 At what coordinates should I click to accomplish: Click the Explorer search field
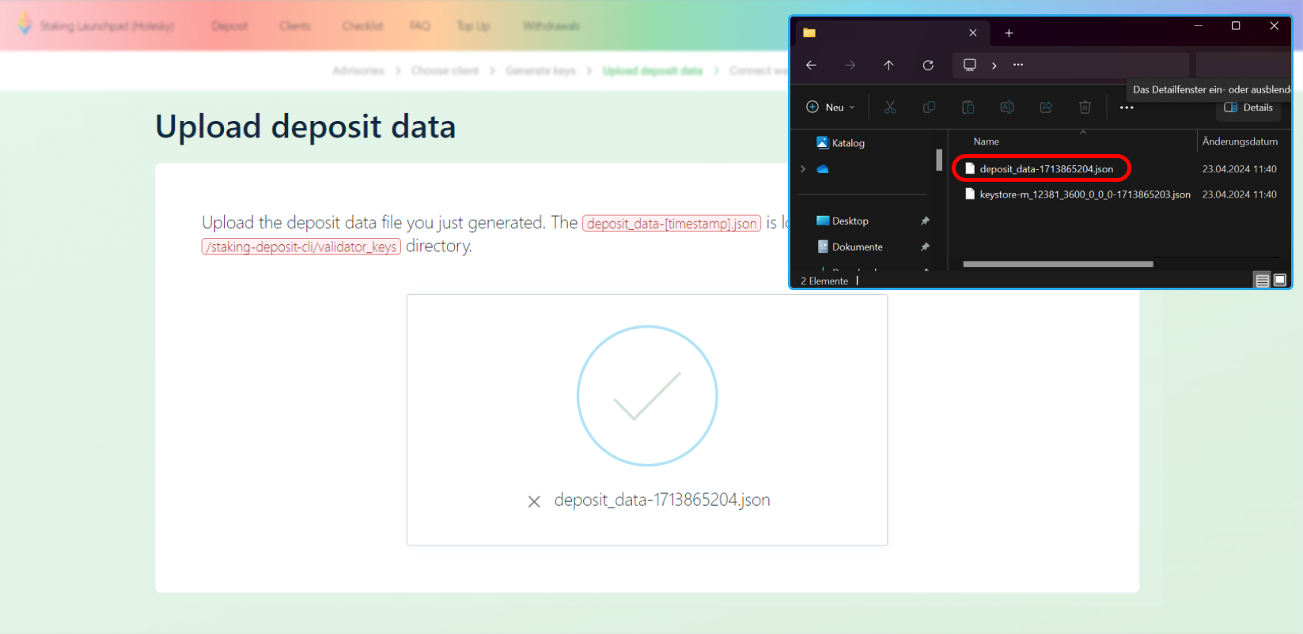coord(1243,65)
